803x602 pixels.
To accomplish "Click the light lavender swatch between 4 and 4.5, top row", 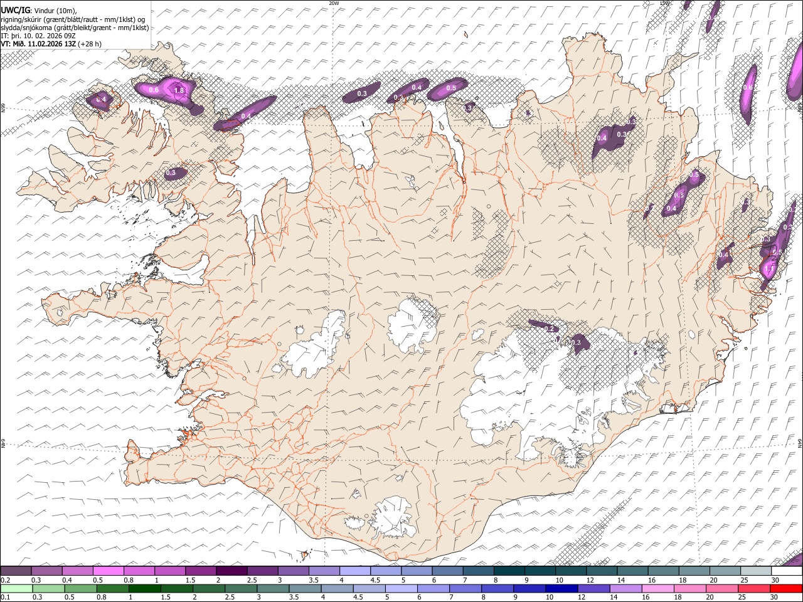I will (354, 571).
